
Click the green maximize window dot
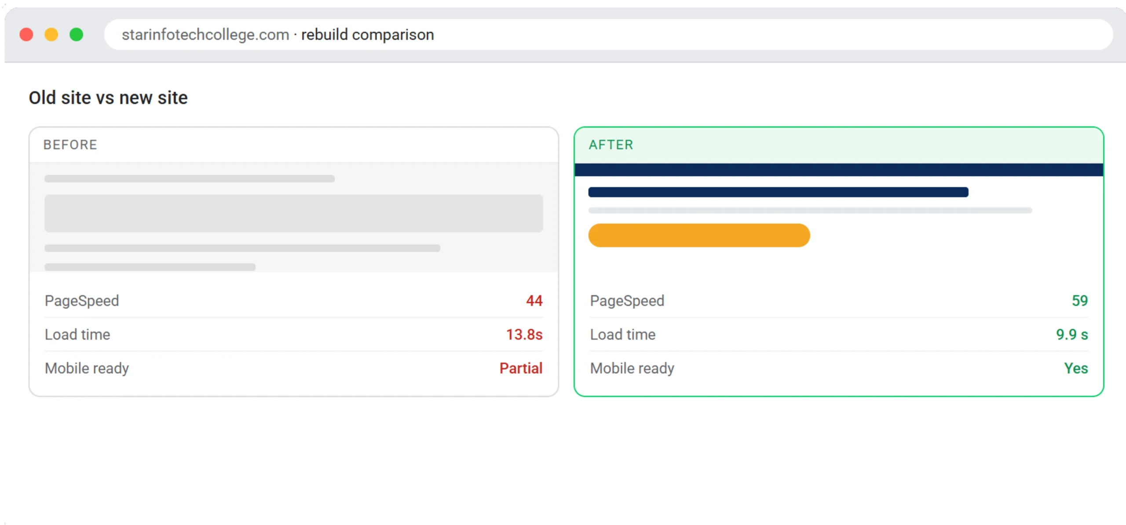(x=77, y=34)
